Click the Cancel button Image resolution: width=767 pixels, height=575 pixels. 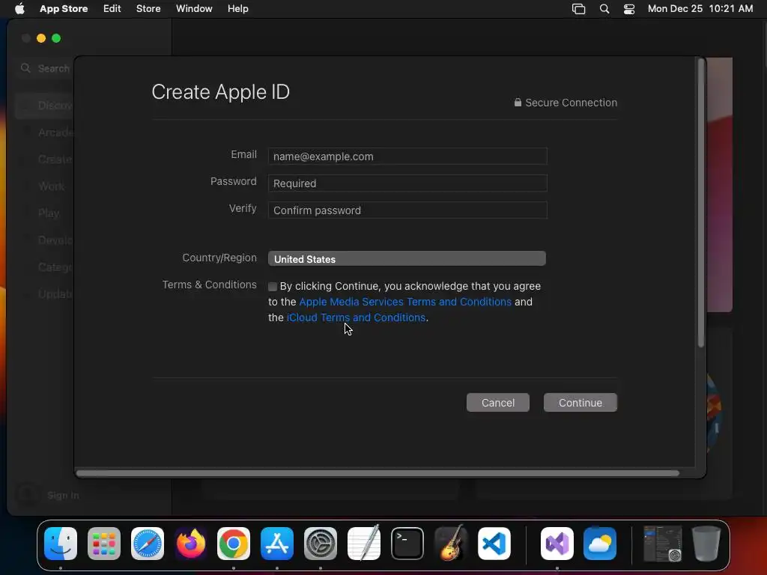click(x=498, y=402)
